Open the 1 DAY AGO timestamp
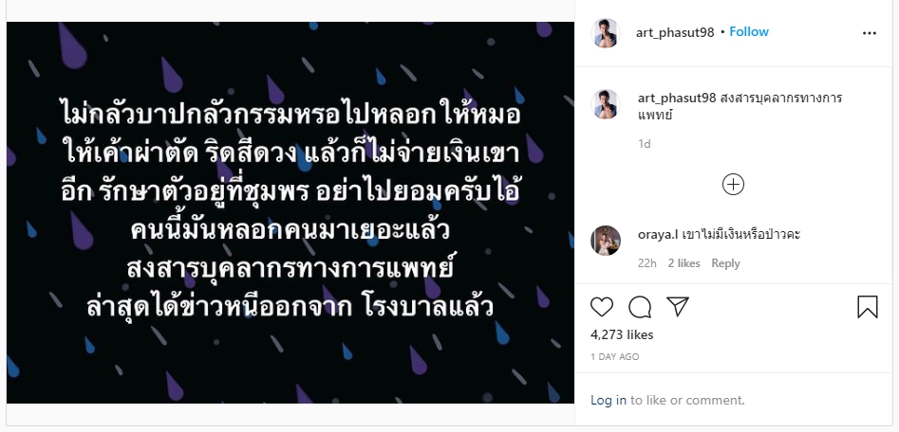The image size is (899, 432). click(614, 356)
